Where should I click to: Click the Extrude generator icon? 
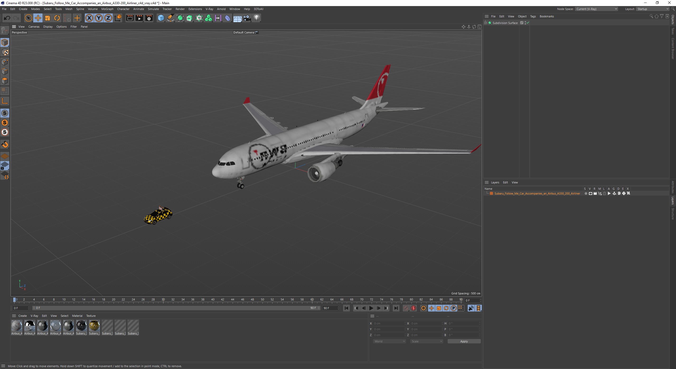[x=190, y=18]
